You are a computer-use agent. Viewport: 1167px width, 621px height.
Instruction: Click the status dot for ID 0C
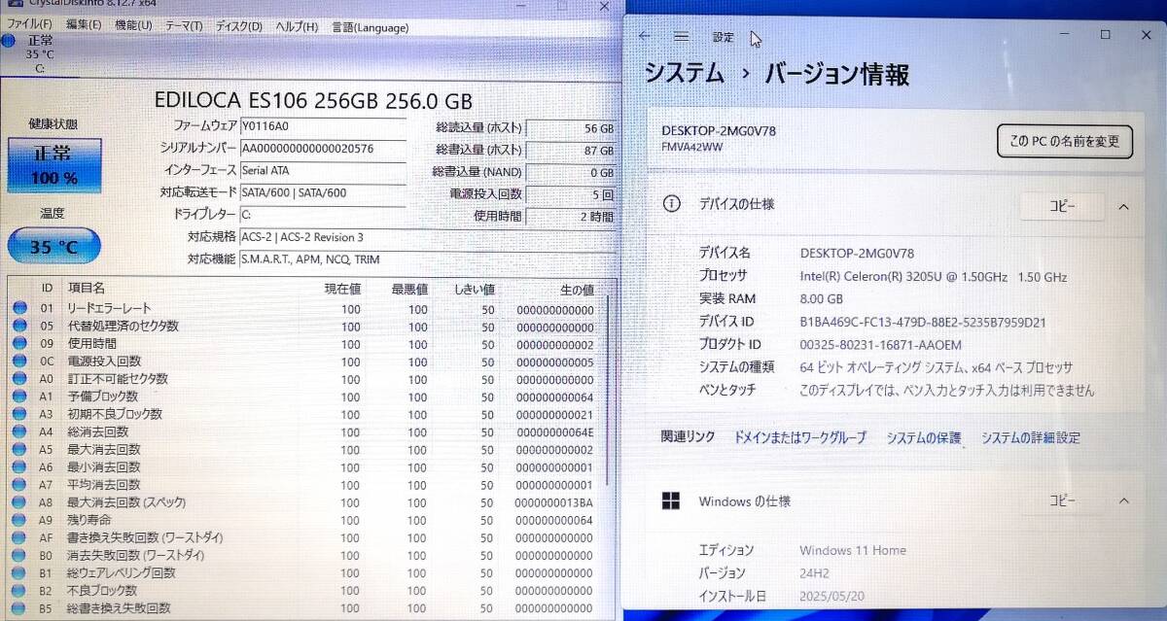[x=20, y=362]
